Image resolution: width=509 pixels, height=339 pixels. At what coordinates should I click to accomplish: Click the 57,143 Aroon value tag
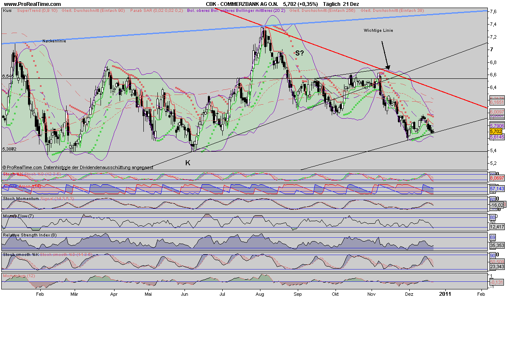[x=497, y=189]
